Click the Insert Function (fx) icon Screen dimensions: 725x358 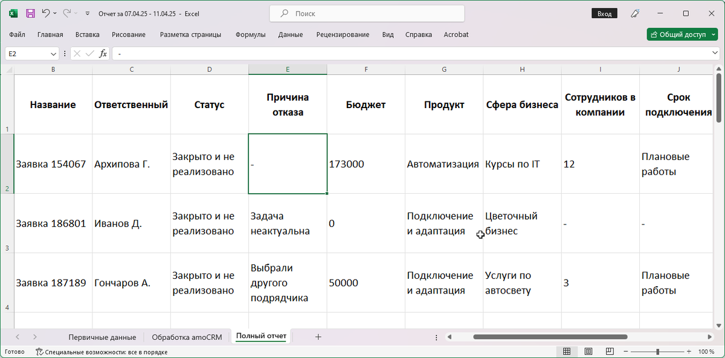click(103, 54)
